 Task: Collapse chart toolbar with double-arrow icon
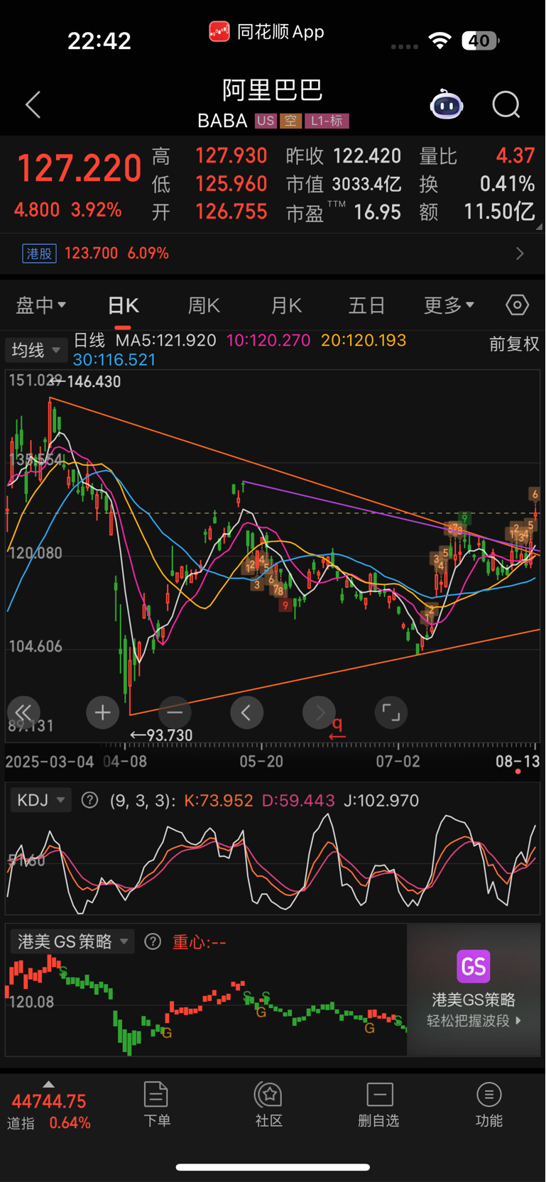pos(23,712)
